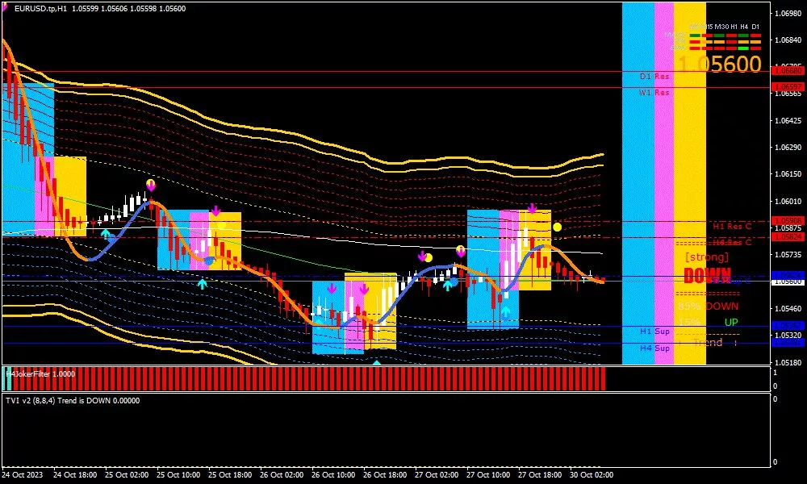The height and width of the screenshot is (484, 807).
Task: Click the 1.06840 price scale value
Action: pos(788,40)
